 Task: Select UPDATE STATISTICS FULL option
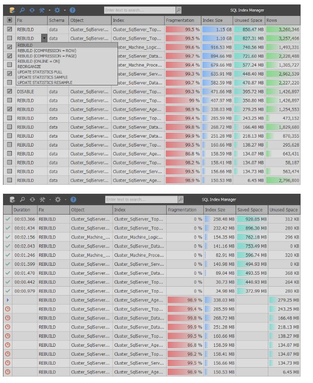tap(67, 72)
